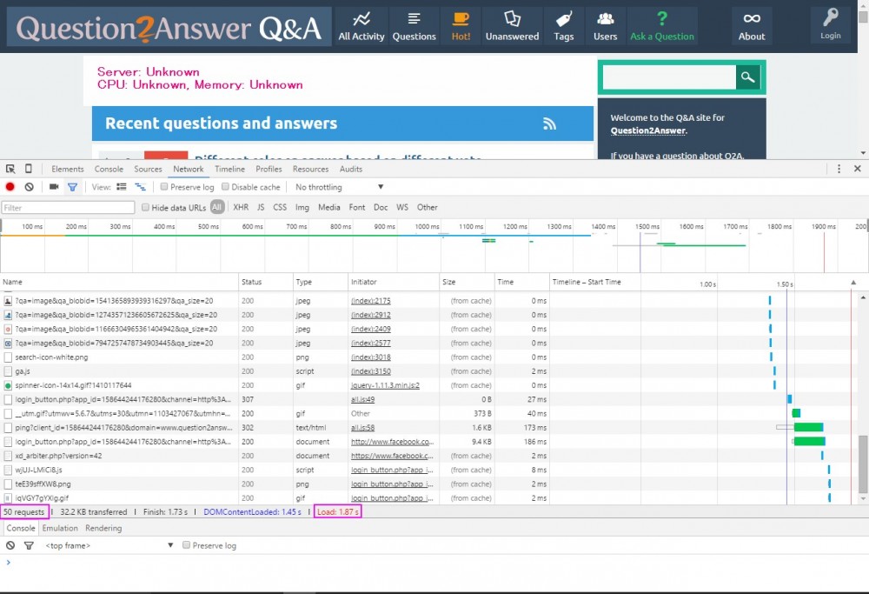
Task: Switch to the large request rows view
Action: click(122, 187)
